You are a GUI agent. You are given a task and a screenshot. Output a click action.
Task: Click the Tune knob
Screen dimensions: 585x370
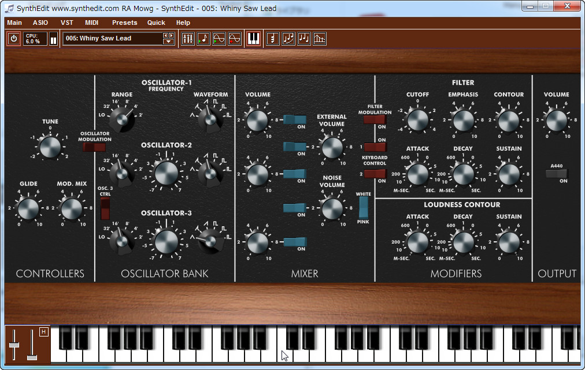(x=50, y=147)
